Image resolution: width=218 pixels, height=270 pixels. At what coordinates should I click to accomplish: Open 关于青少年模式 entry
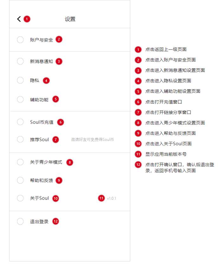click(x=46, y=162)
